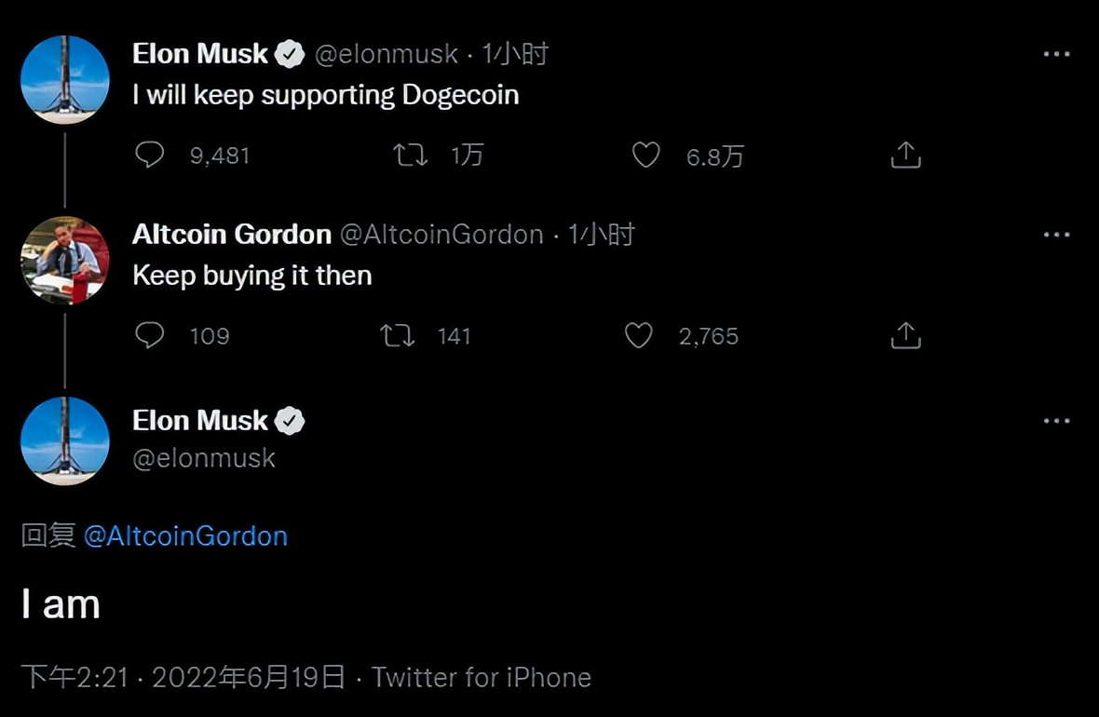Like Altcoin Gordon's tweet with 2,765 likes
The width and height of the screenshot is (1099, 717).
[638, 335]
